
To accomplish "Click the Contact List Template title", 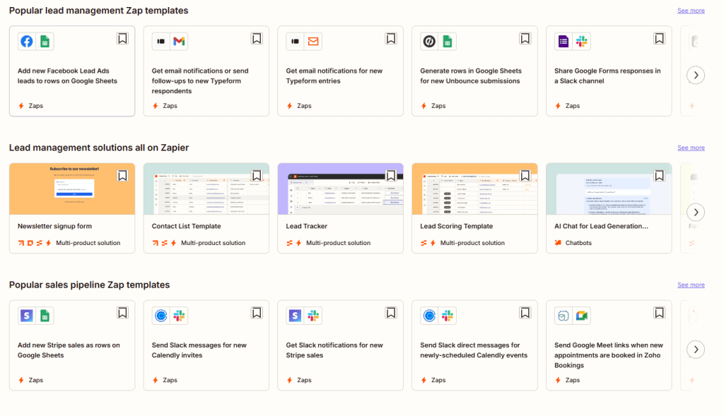I will tap(186, 226).
